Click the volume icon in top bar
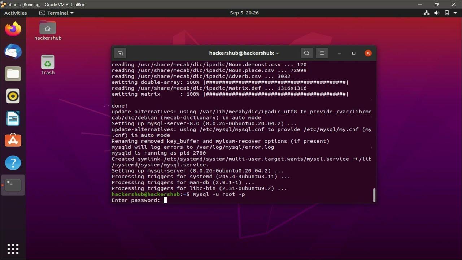 [437, 13]
